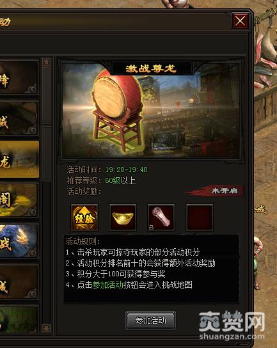
Task: Close the activity window with X
Action: [x=240, y=21]
